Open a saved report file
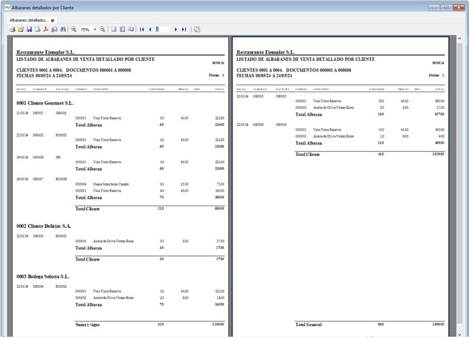Screen dimensions: 469x338 21,30
